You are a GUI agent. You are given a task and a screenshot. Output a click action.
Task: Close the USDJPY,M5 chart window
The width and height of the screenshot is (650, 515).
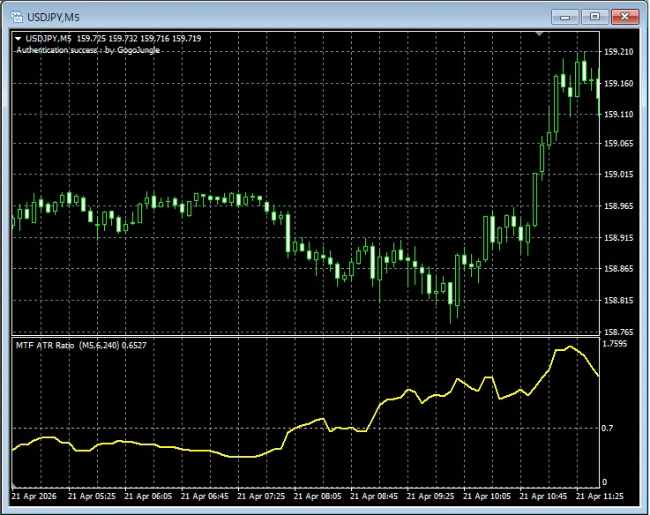(625, 16)
